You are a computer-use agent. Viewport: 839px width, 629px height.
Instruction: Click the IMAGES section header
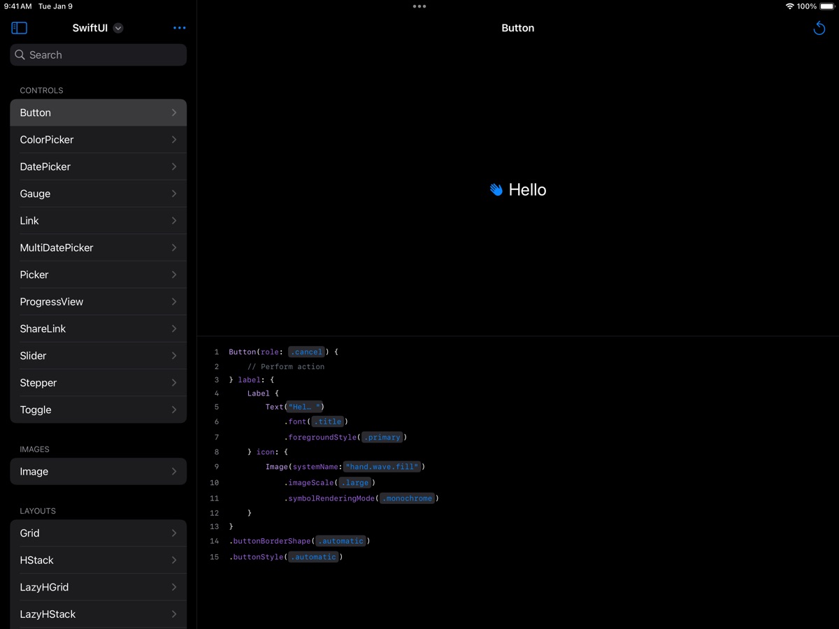[34, 449]
